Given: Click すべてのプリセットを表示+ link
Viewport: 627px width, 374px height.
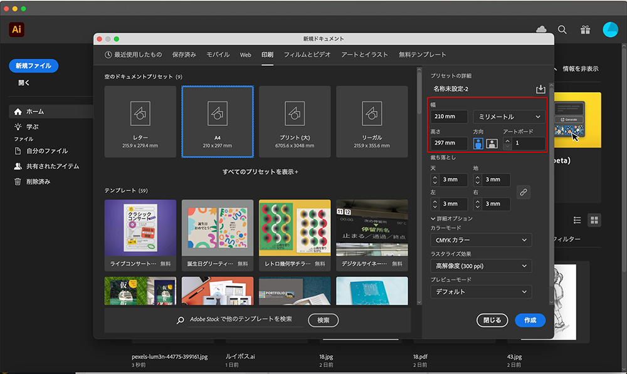Looking at the screenshot, I should 260,172.
